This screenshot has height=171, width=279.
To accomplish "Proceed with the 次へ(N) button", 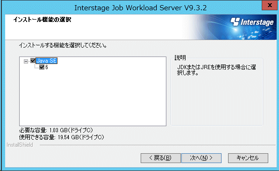I will 201,158.
